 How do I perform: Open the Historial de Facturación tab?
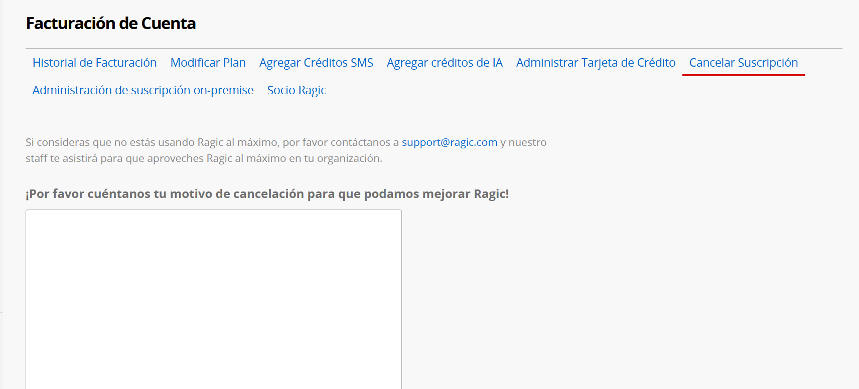coord(94,63)
